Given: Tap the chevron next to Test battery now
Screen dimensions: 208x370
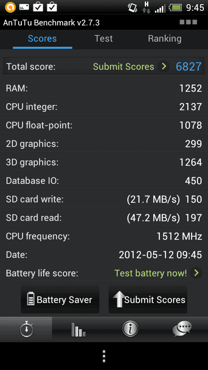Looking at the screenshot, I should coord(196,273).
